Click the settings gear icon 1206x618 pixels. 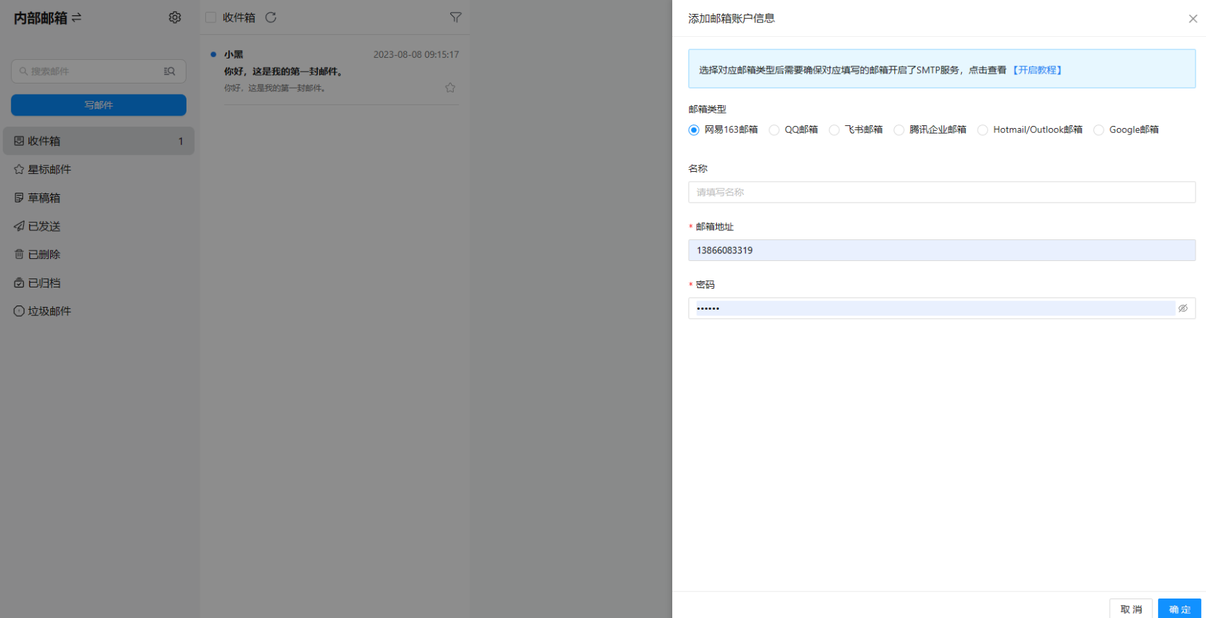(175, 17)
